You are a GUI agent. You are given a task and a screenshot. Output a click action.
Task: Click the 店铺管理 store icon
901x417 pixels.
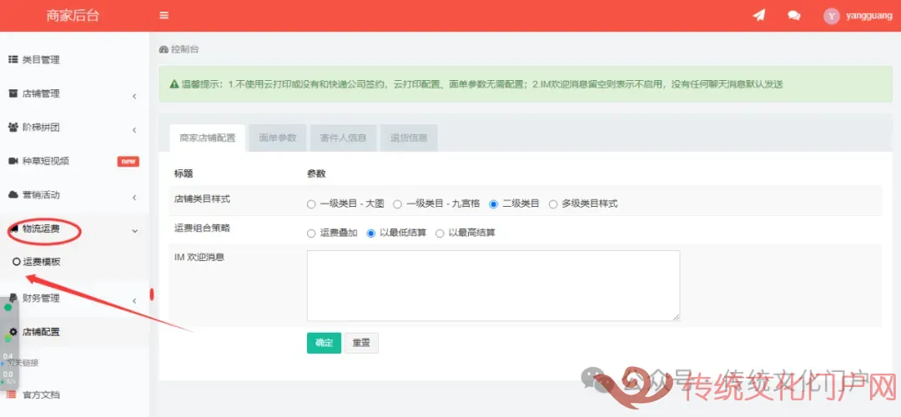[x=13, y=93]
